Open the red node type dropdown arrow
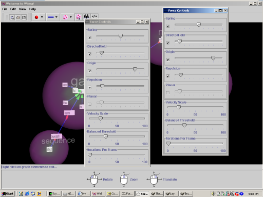This screenshot has height=197, width=263. pos(42,17)
